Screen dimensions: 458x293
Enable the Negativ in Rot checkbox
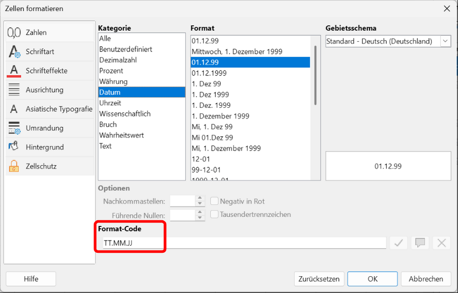214,201
